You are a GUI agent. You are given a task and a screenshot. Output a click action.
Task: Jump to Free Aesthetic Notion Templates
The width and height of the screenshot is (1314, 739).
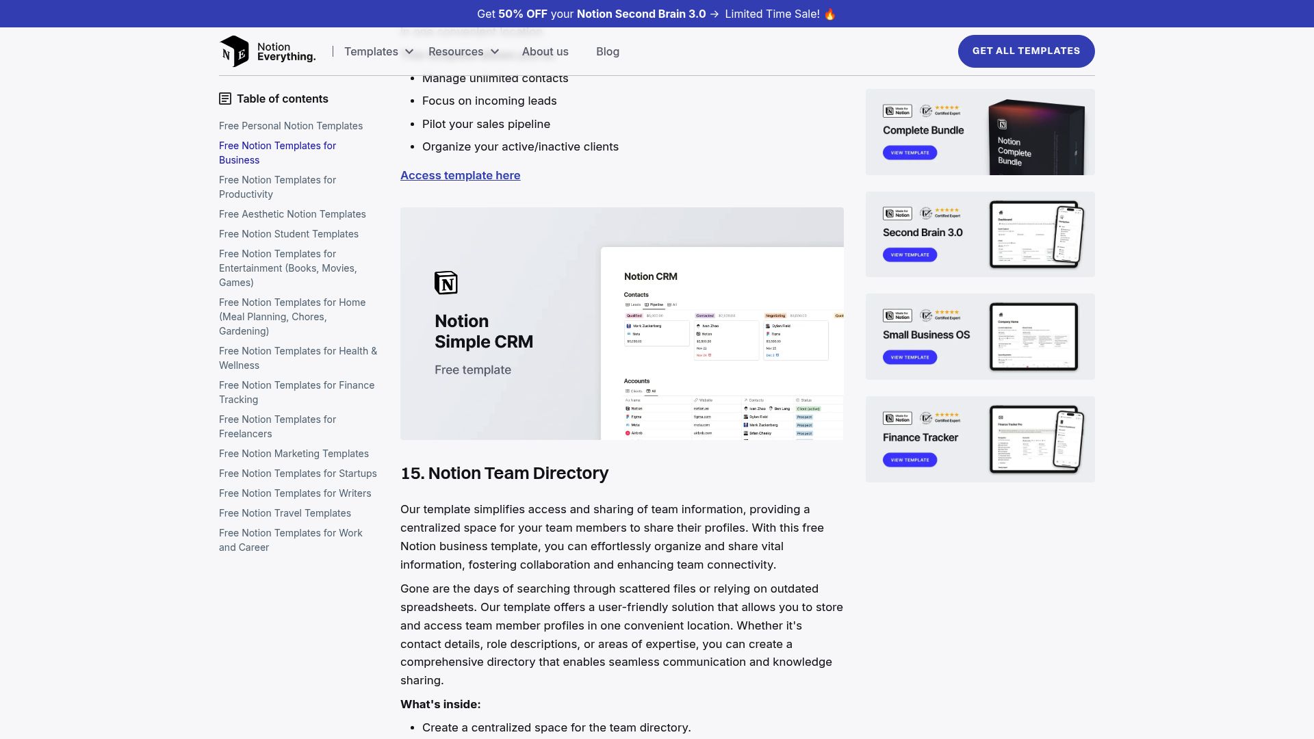point(292,214)
